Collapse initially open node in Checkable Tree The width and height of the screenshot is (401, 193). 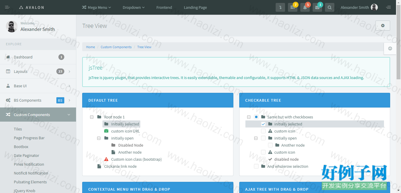pyautogui.click(x=256, y=138)
